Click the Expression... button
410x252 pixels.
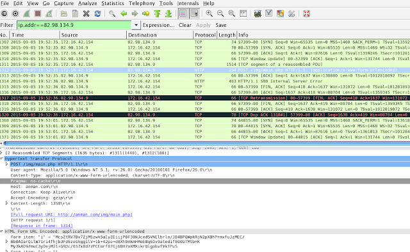[158, 25]
